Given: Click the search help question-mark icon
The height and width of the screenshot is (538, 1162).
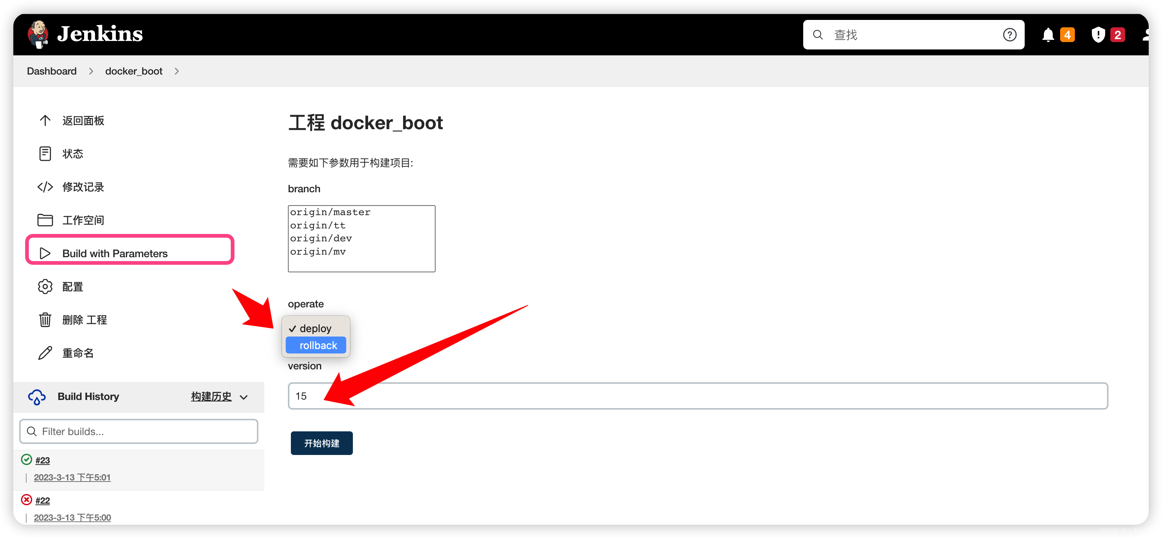Looking at the screenshot, I should [1009, 35].
